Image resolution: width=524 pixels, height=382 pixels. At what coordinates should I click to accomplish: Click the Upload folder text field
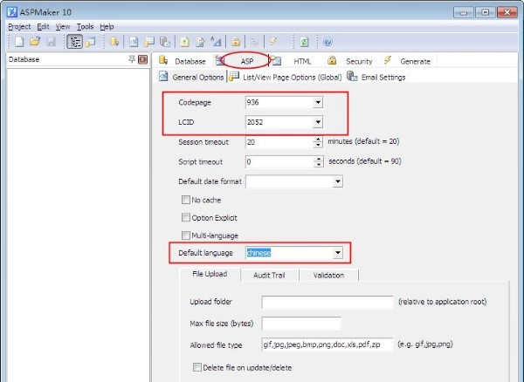(x=327, y=302)
